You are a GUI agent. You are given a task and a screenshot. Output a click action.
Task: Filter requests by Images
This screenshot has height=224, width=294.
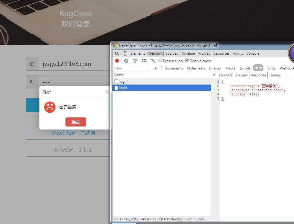pyautogui.click(x=215, y=68)
